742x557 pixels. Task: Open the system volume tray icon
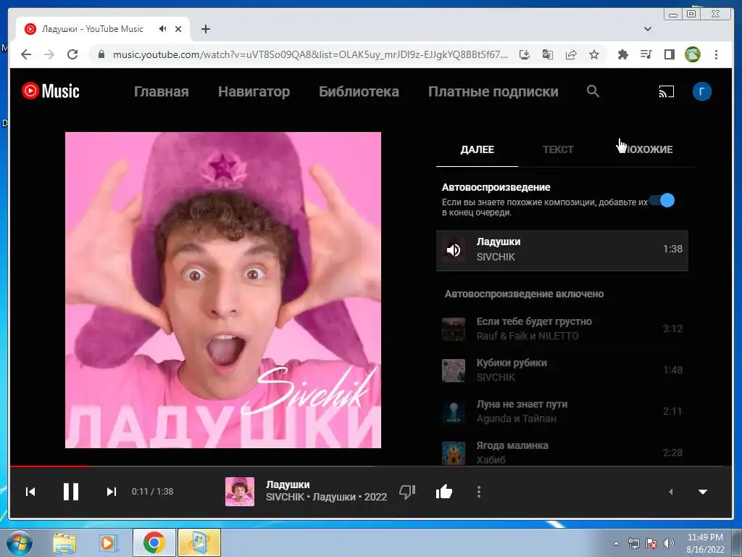click(x=668, y=543)
